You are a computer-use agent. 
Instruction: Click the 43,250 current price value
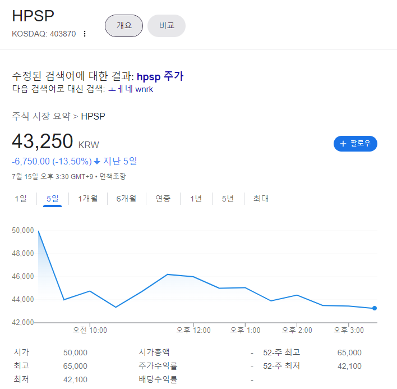(x=42, y=141)
